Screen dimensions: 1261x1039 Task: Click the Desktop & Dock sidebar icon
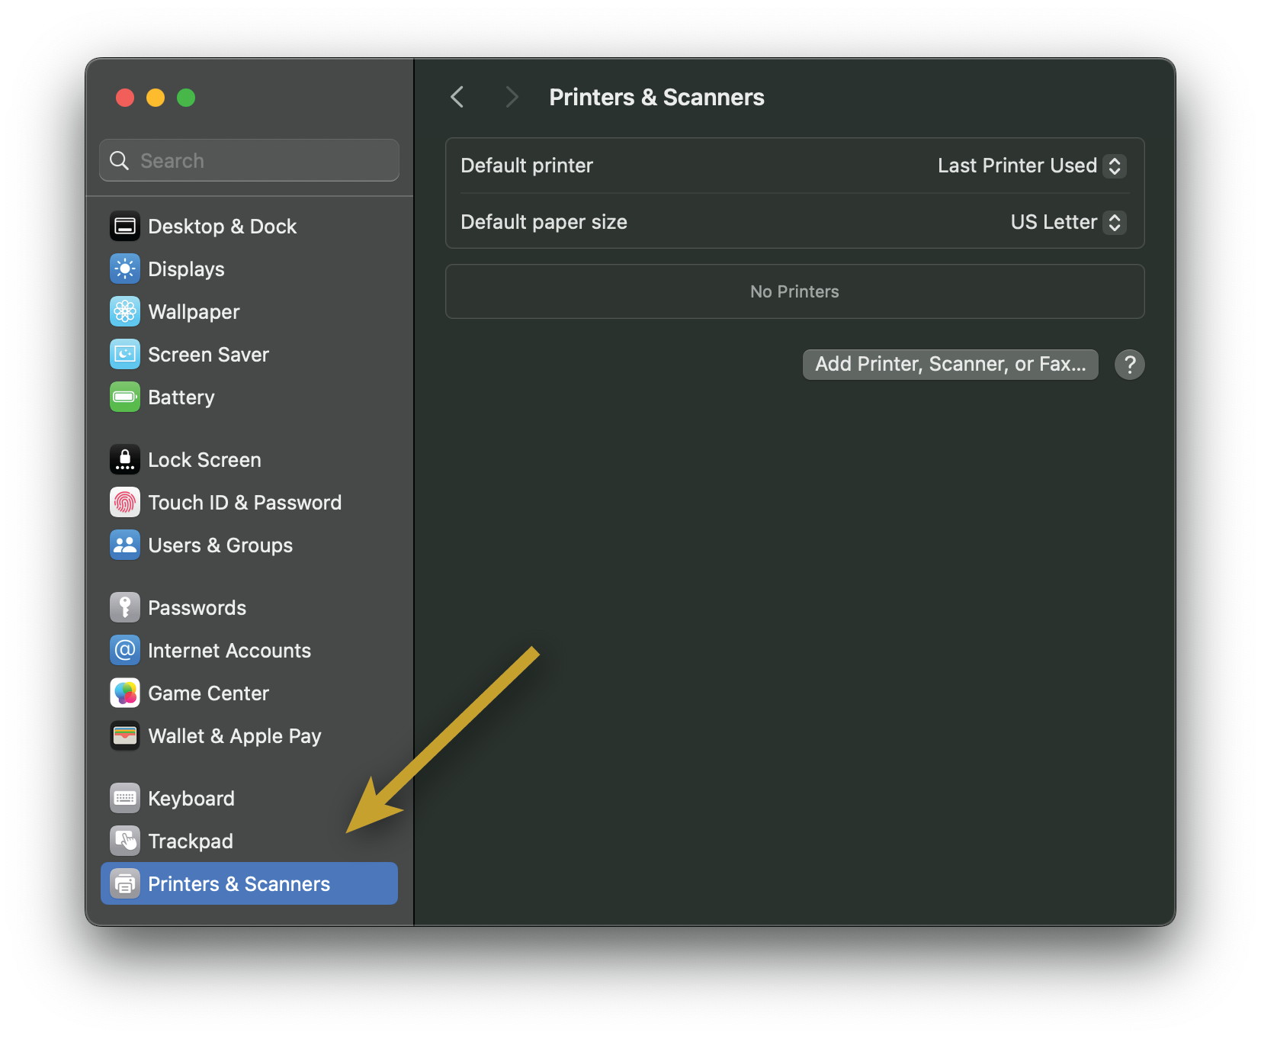click(x=124, y=227)
